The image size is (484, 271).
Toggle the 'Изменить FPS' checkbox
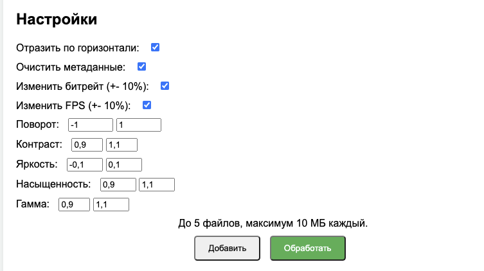[147, 105]
